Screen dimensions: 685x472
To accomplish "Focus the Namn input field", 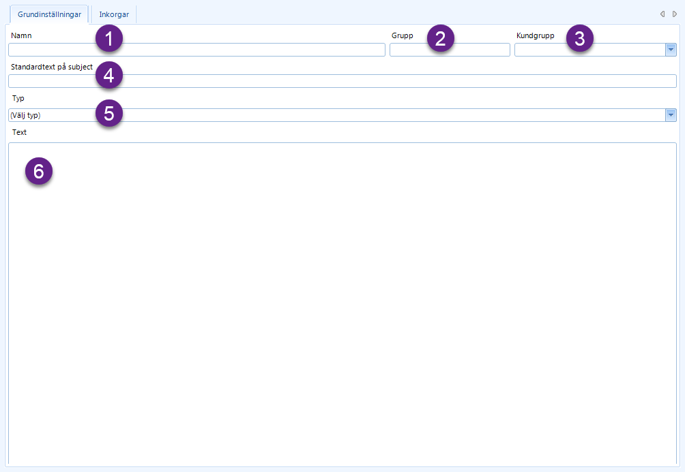I will tap(196, 50).
